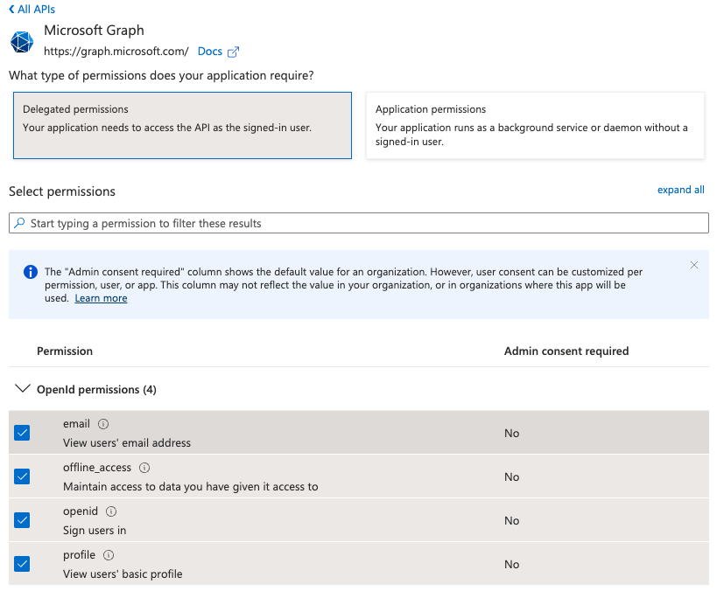Click the 'Sign users in' description

(95, 531)
